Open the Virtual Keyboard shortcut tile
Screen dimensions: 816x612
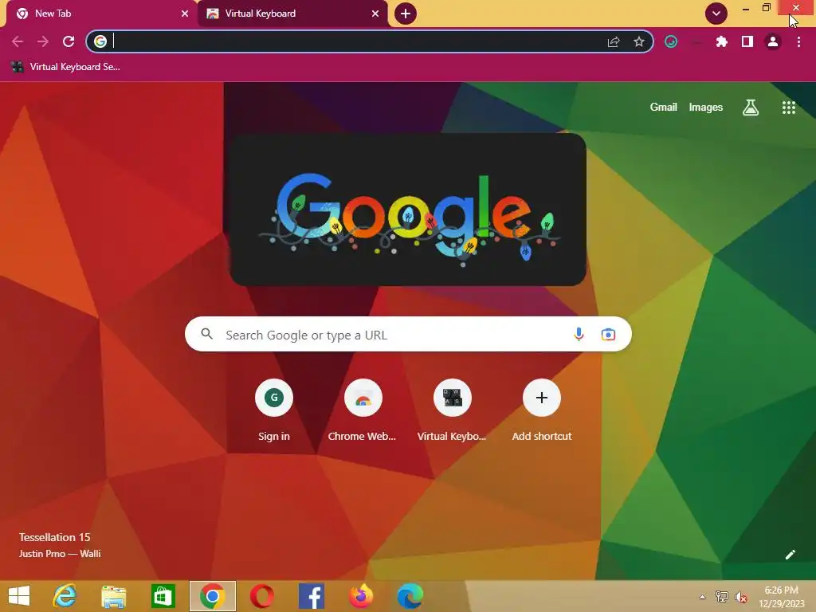click(453, 410)
